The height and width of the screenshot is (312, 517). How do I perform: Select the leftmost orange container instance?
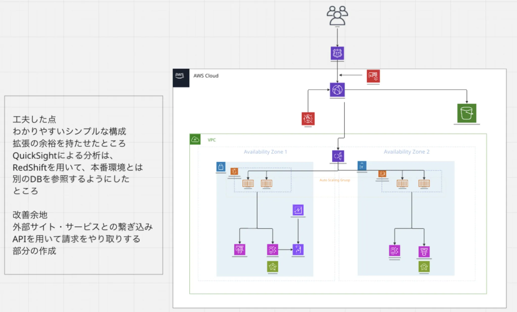click(x=248, y=183)
